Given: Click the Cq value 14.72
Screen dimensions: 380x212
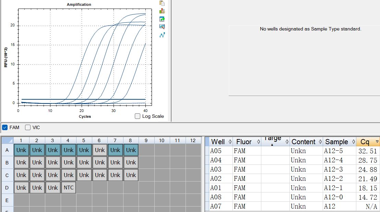Looking at the screenshot, I should [x=368, y=197].
